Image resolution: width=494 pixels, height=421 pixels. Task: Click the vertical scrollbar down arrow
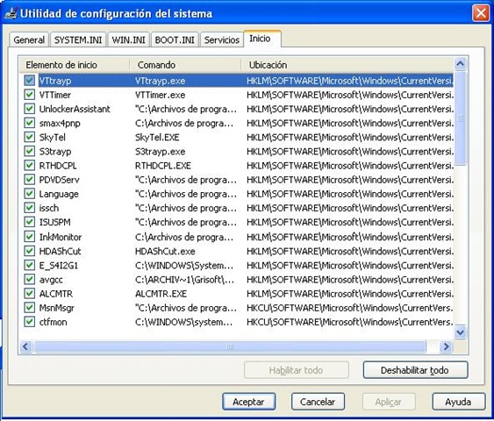point(461,332)
